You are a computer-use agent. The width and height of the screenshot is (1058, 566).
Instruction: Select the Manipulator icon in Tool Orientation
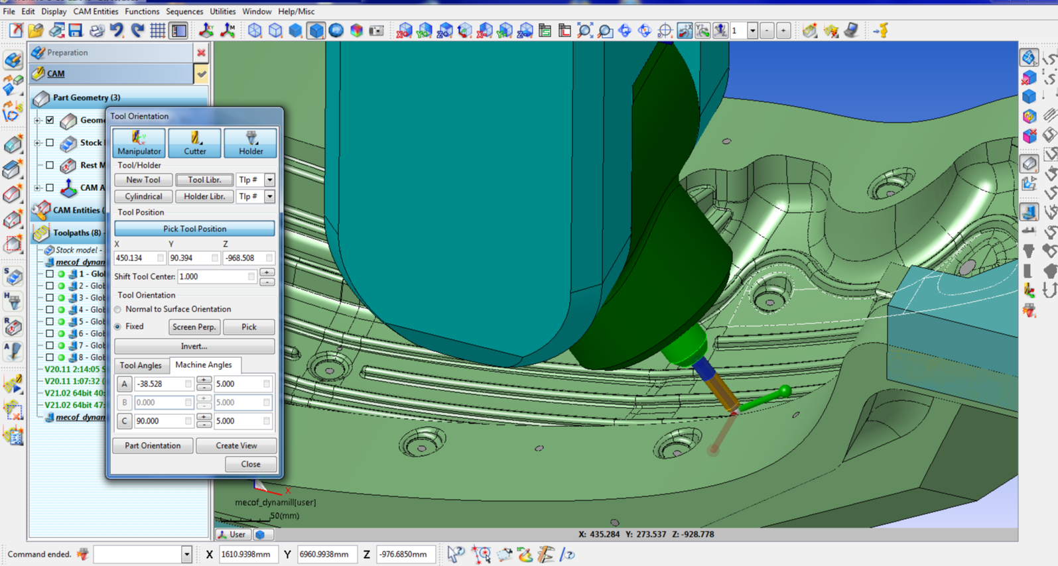click(x=139, y=142)
